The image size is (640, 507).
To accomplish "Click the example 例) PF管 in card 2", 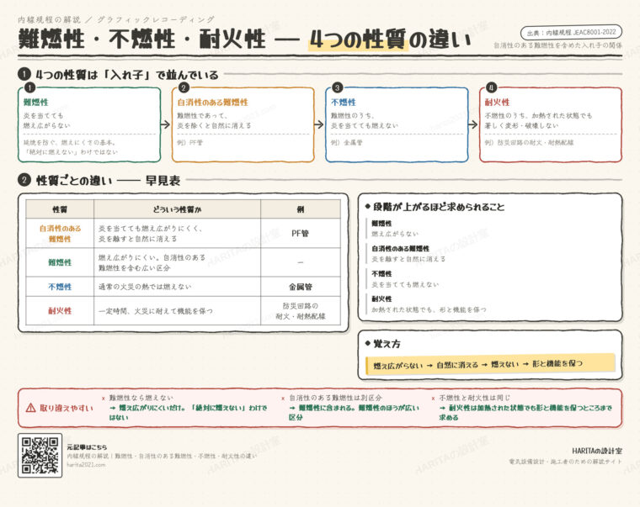I will pos(189,143).
